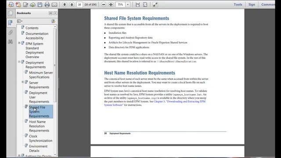Follow the Chapter 5 Downloading and Extracting link
Viewport: 281px width, 158px height.
click(x=155, y=103)
